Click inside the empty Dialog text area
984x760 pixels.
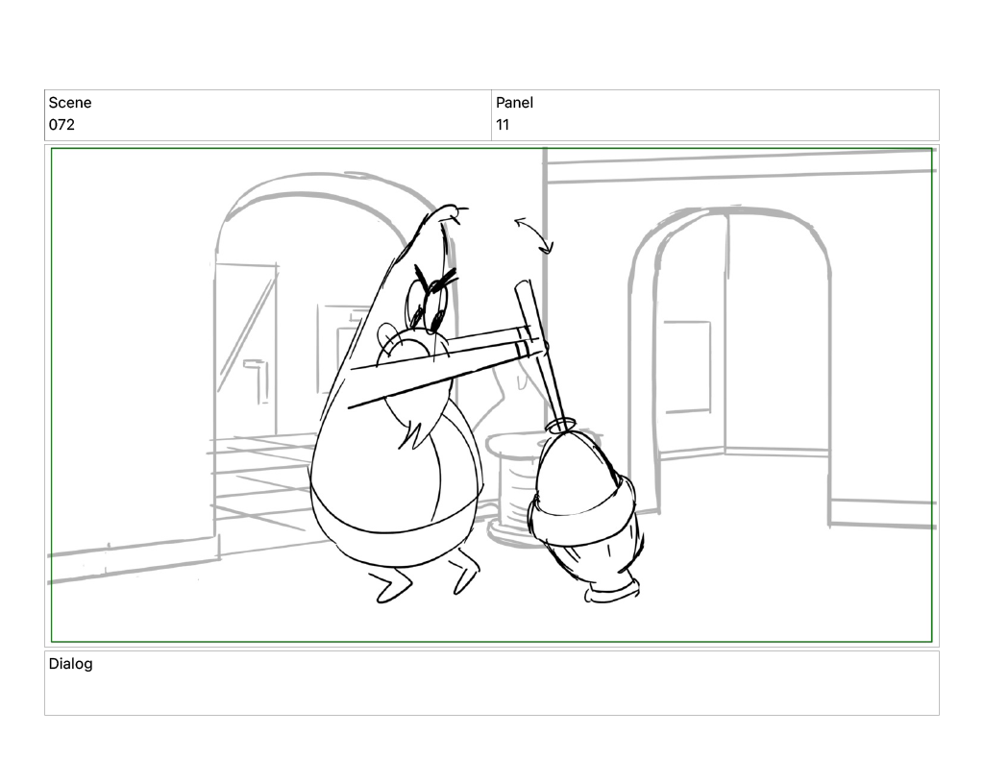(x=491, y=692)
